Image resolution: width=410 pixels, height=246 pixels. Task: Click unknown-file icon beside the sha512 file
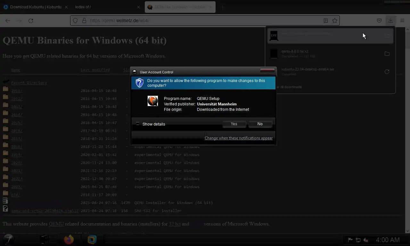point(5,209)
